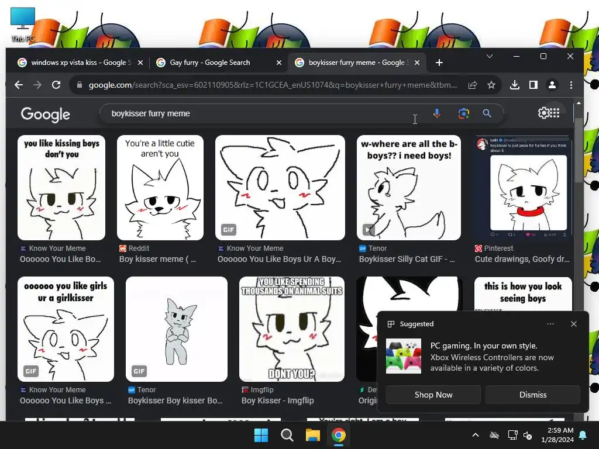Search by image with Google Lens icon
This screenshot has width=599, height=449.
click(x=463, y=113)
